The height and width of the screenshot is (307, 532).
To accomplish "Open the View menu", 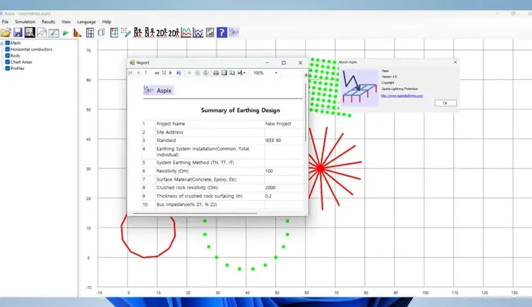I will (x=66, y=22).
